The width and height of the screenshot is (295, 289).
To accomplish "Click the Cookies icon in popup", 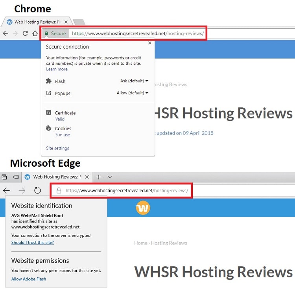I will tap(48, 128).
